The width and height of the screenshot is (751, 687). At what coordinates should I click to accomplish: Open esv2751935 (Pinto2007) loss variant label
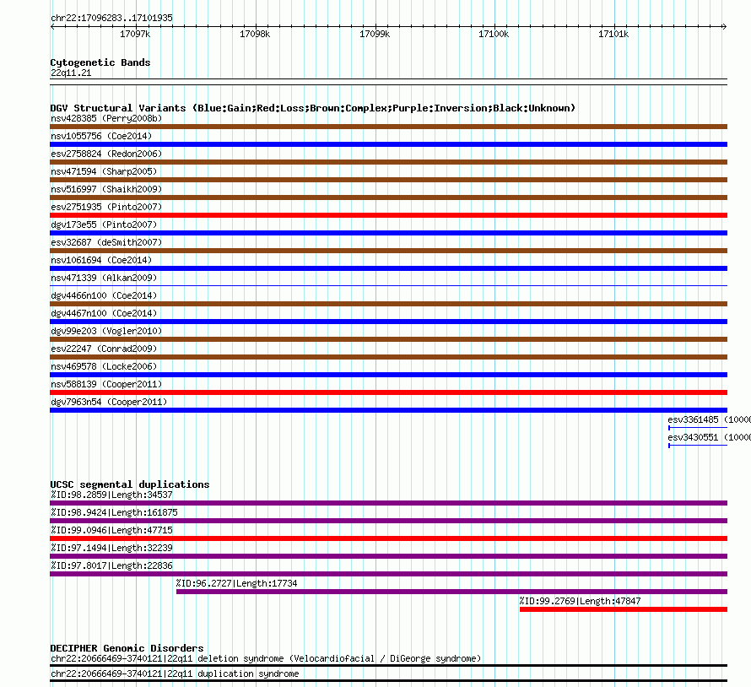point(106,207)
